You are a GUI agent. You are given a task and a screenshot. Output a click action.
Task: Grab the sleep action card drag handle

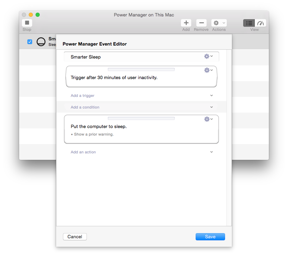point(141,118)
